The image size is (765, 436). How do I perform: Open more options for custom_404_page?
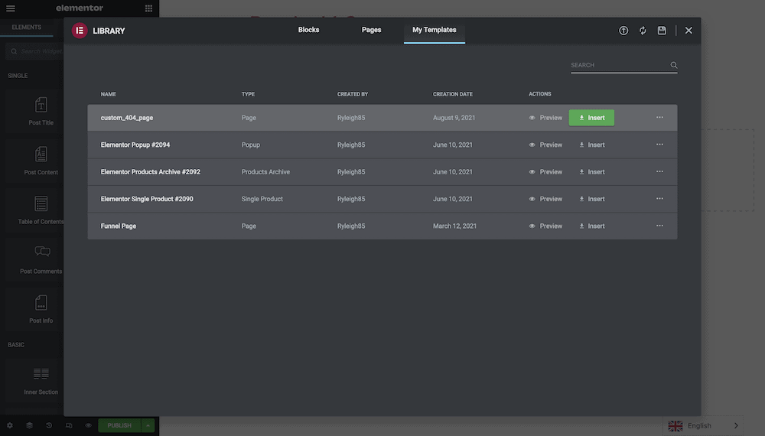pos(659,118)
